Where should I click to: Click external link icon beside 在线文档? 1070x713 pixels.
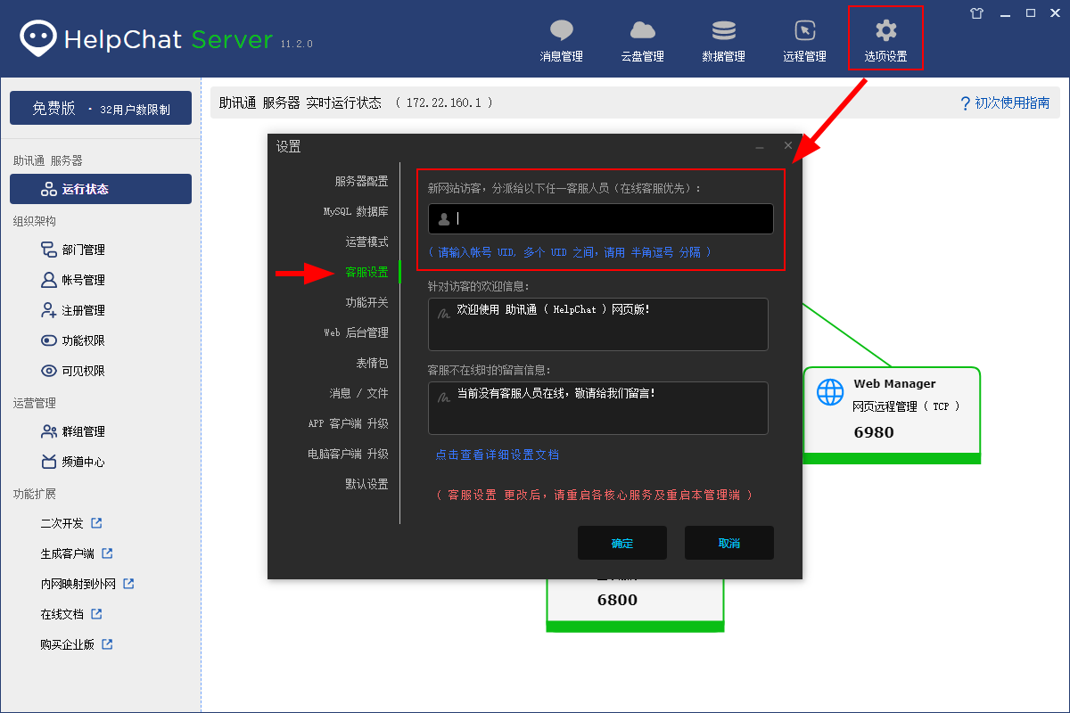coord(96,613)
